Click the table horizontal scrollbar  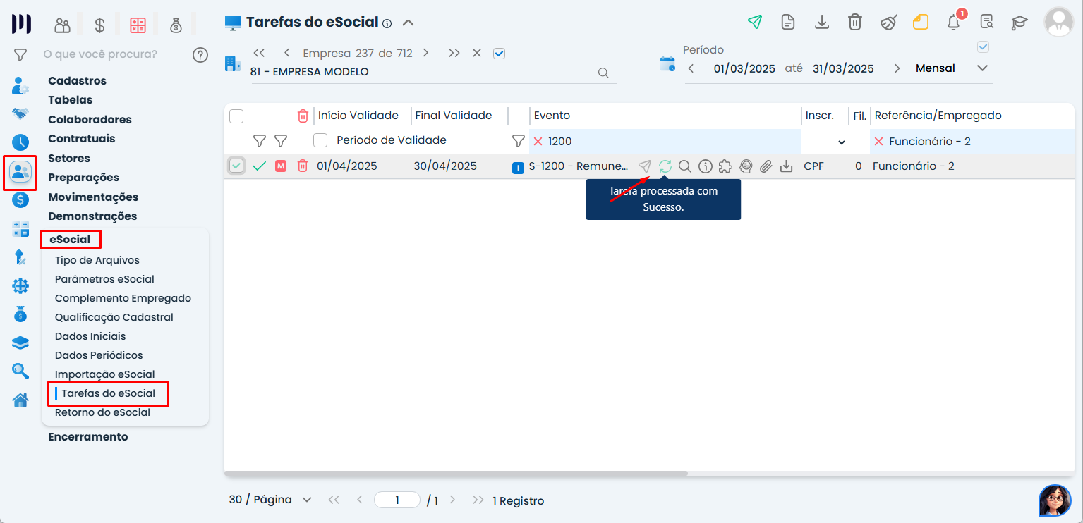[456, 473]
